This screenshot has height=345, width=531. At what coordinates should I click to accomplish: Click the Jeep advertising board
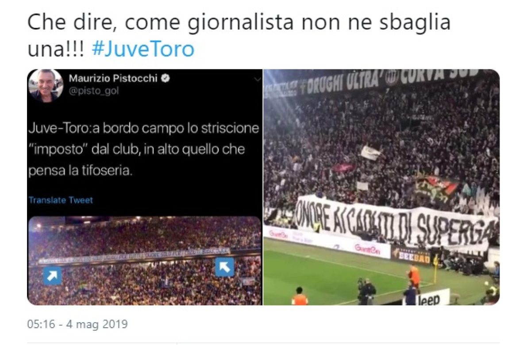click(428, 298)
